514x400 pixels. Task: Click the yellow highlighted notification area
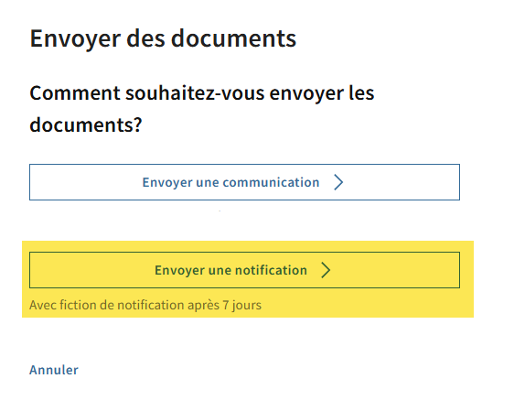click(x=248, y=279)
